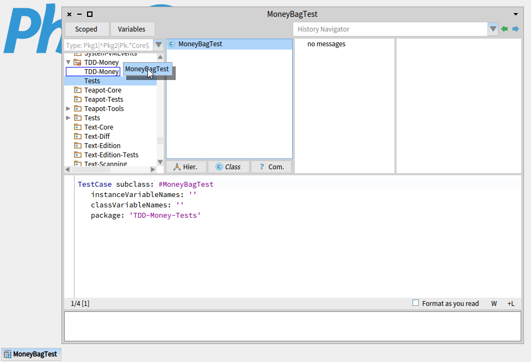Viewport: 531px width, 362px height.
Task: Click the browser icon in the taskbar item
Action: pyautogui.click(x=8, y=354)
